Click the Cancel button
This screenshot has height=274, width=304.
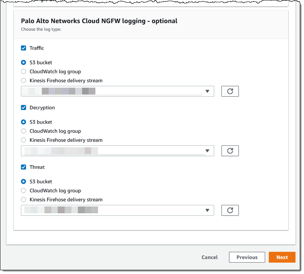(210, 257)
